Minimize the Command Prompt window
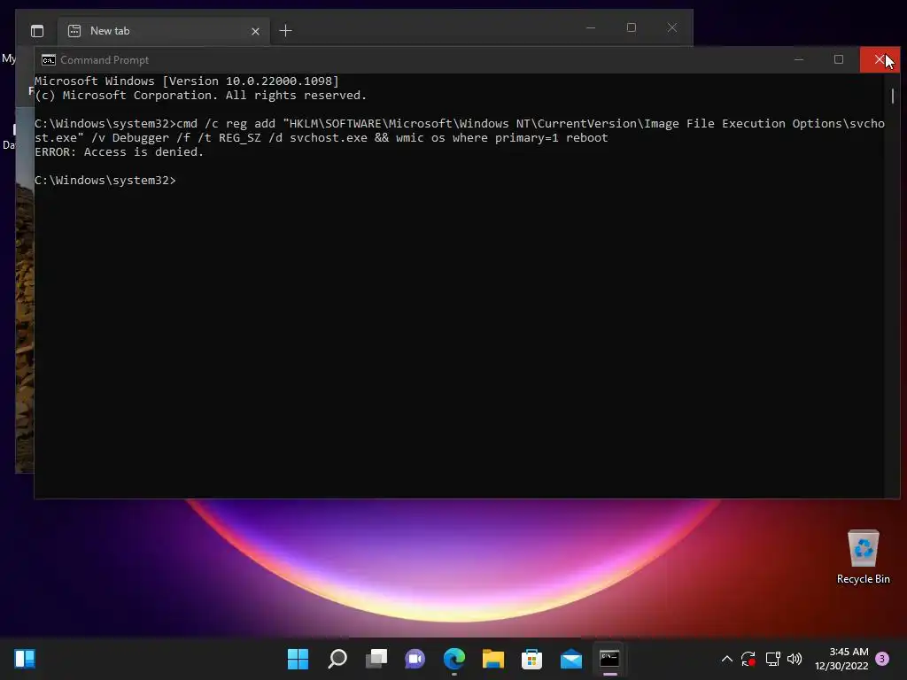907x680 pixels. coord(799,59)
